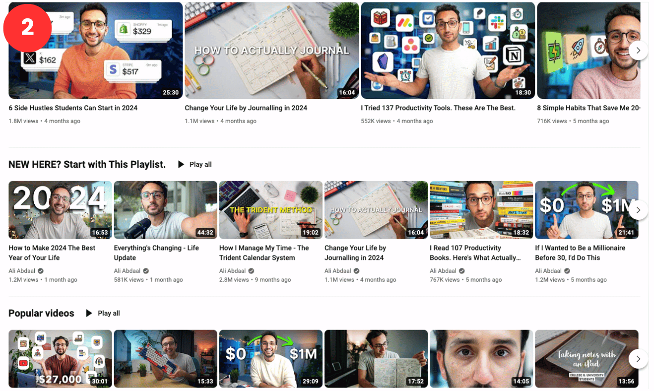Open "Change Your Life by Journalling in 2024"
Viewport: 654px width, 391px height.
[x=246, y=108]
